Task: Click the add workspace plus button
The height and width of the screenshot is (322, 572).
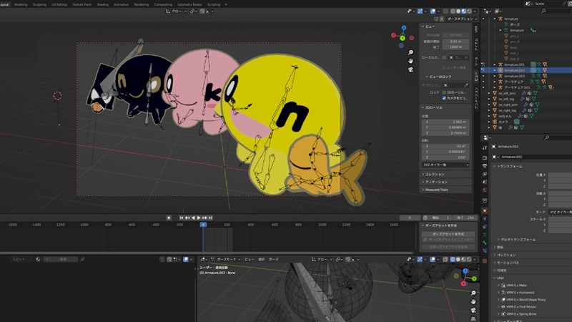Action: [226, 4]
